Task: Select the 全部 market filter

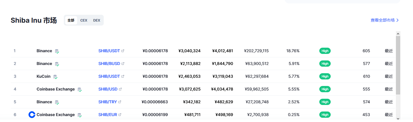Action: click(x=71, y=20)
